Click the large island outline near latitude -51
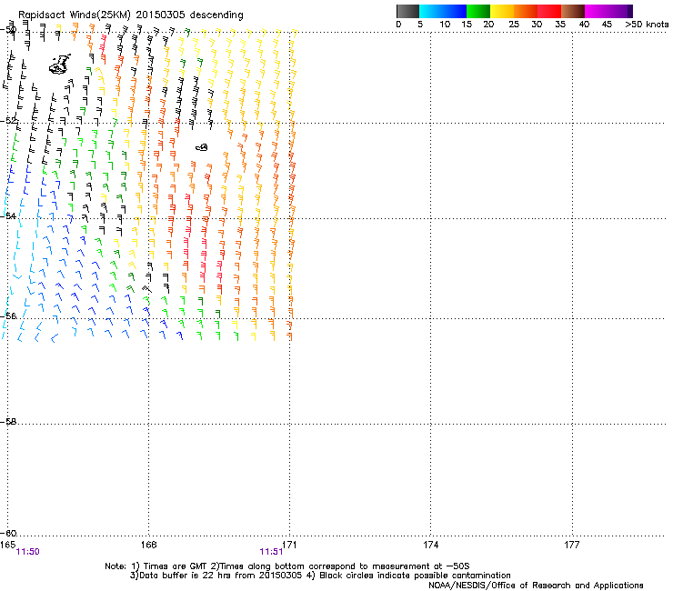Screen dimensions: 673x591 point(60,65)
